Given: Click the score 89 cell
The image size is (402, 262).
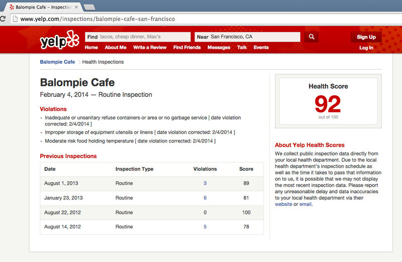Looking at the screenshot, I should coord(246,183).
